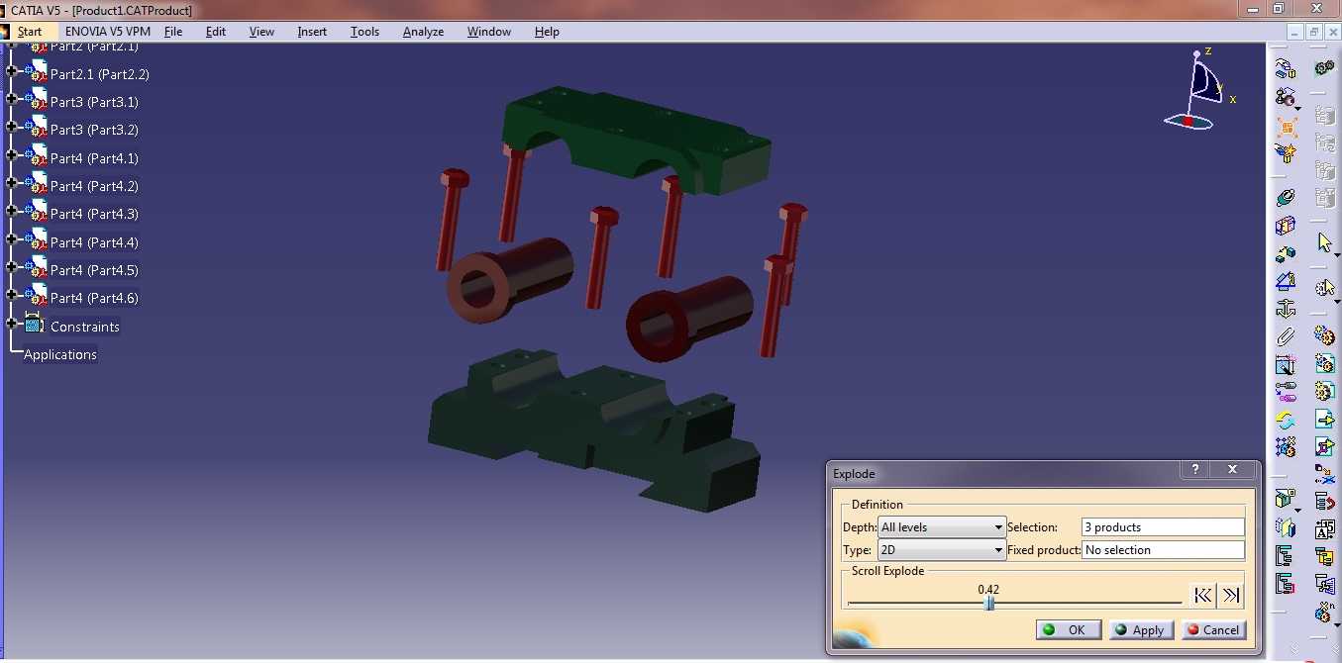This screenshot has width=1342, height=663.
Task: Open the Graph Tree Reordering tool
Action: [x=1325, y=502]
